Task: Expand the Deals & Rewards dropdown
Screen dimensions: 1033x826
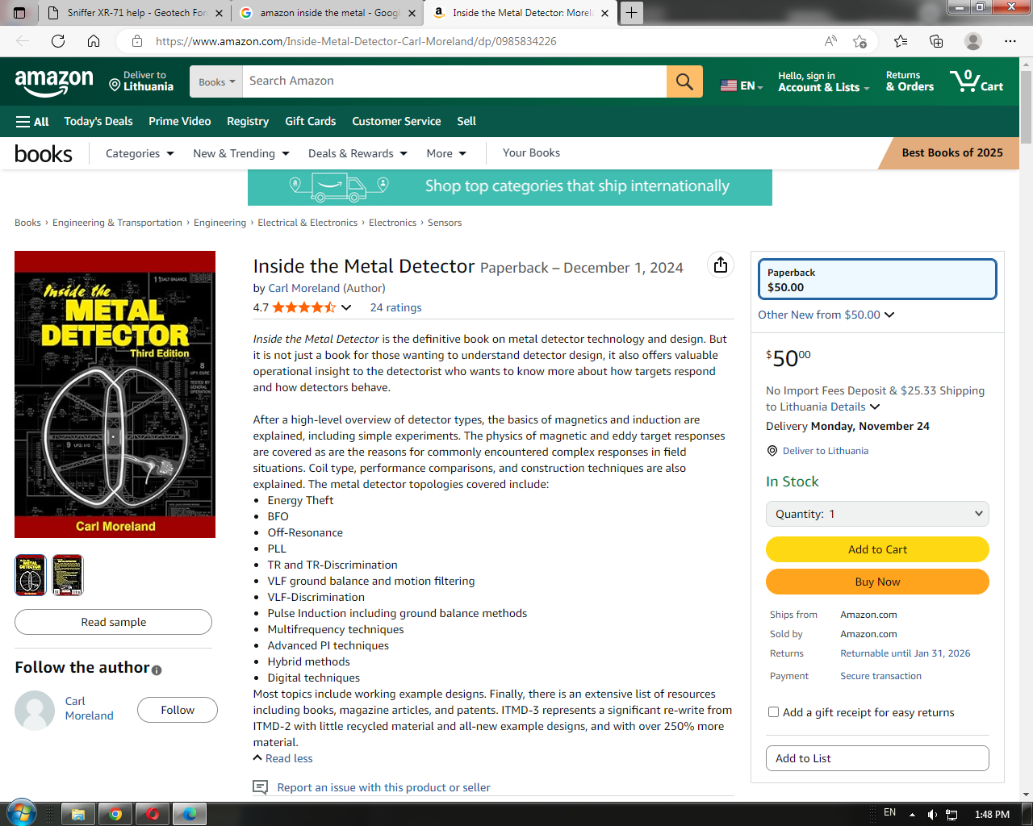Action: (x=358, y=153)
